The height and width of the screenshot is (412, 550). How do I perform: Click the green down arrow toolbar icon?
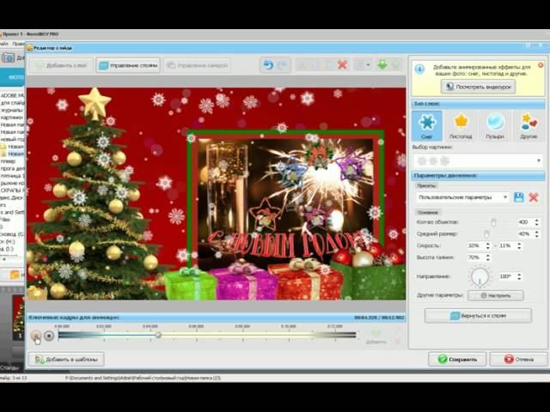pos(382,64)
